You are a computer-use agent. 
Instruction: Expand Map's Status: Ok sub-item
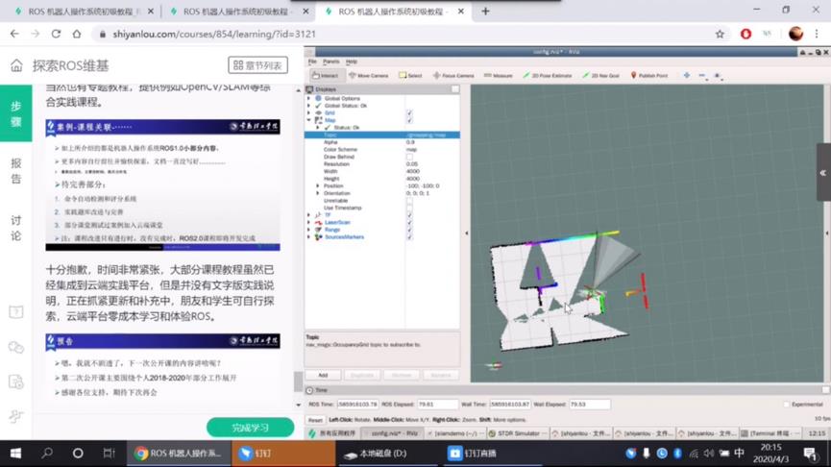click(318, 127)
